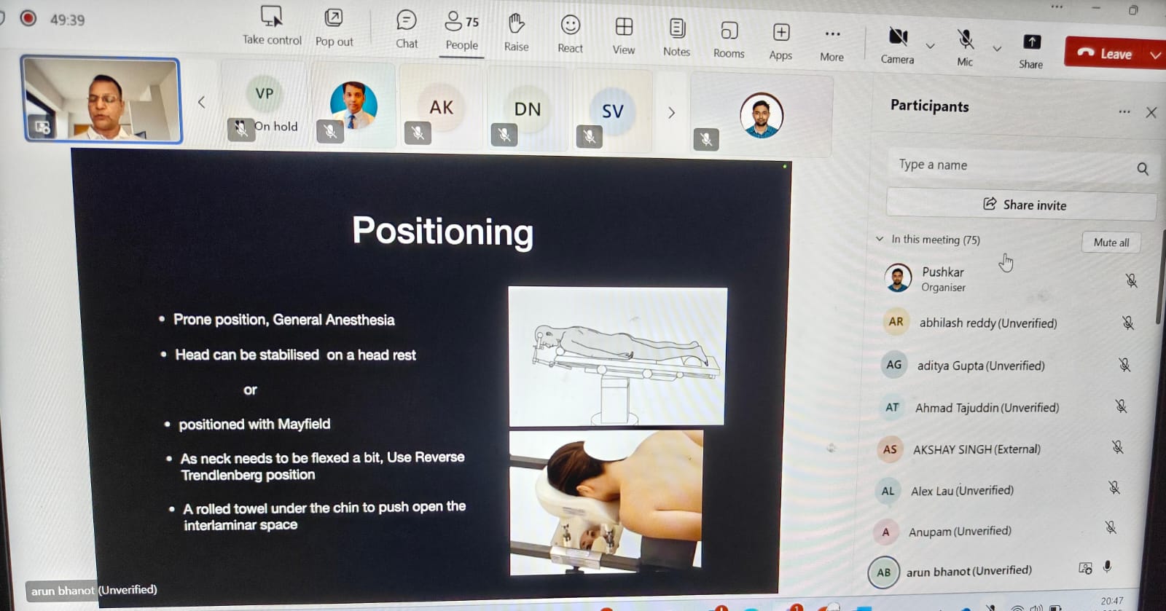The image size is (1166, 611).
Task: Open Participants panel more options
Action: (1124, 111)
